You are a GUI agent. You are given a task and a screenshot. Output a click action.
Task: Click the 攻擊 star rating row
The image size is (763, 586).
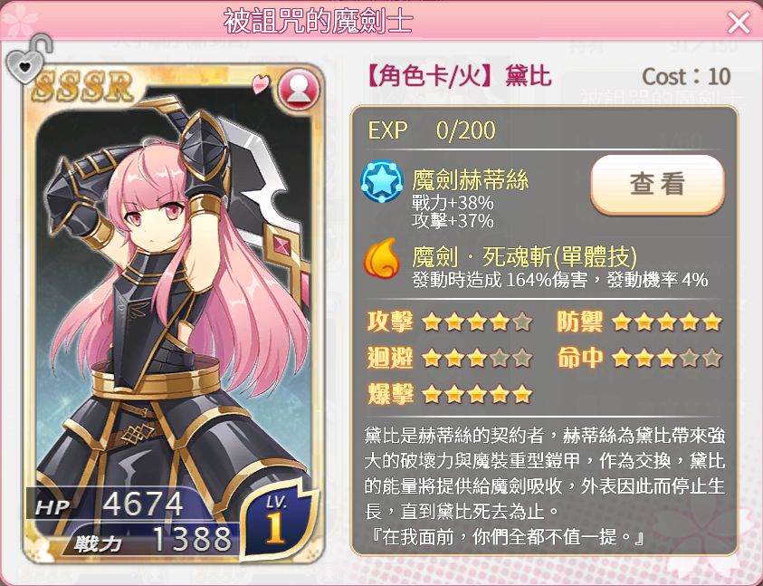coord(450,322)
